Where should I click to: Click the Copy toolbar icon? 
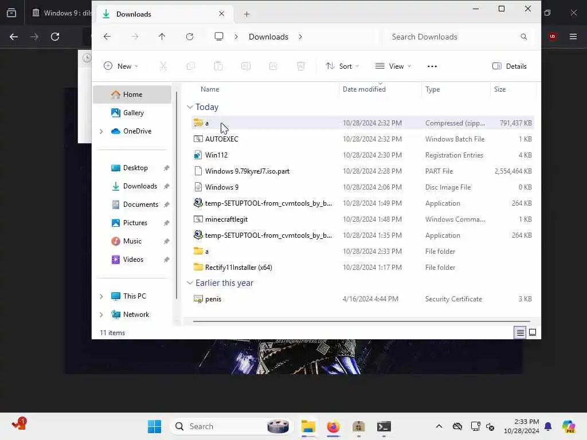point(191,66)
